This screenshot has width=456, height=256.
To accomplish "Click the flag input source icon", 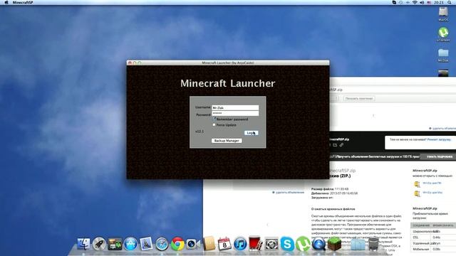I will [429, 2].
